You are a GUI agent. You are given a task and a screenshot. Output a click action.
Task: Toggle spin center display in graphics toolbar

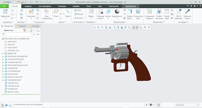click(x=137, y=27)
